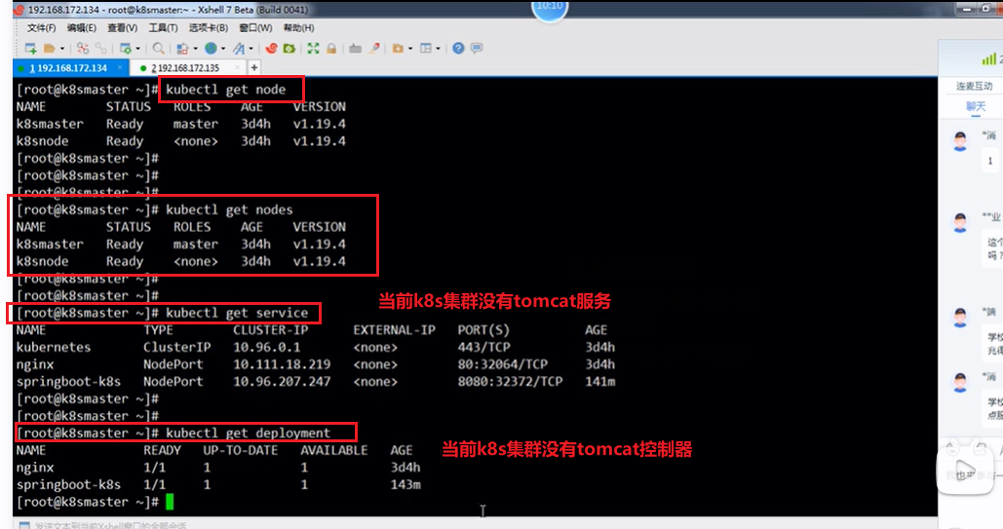Click age value '143m'

(405, 485)
